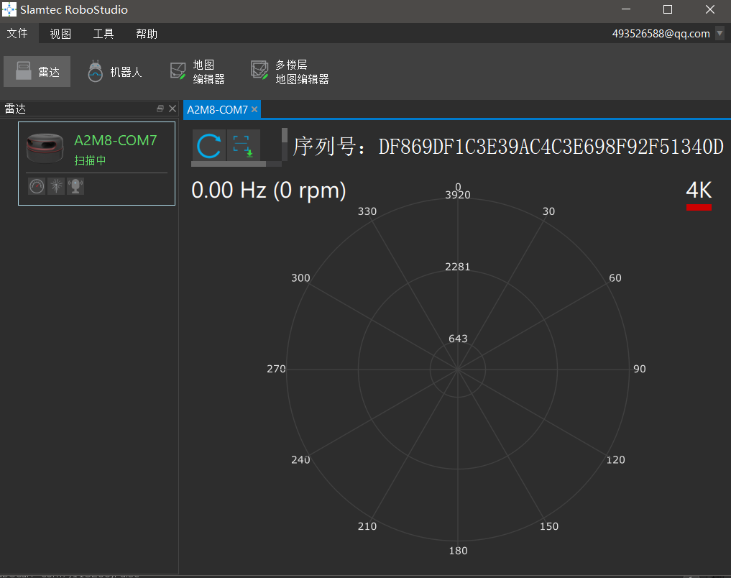Click the circular restart scan icon
Viewport: 731px width, 578px height.
tap(209, 146)
